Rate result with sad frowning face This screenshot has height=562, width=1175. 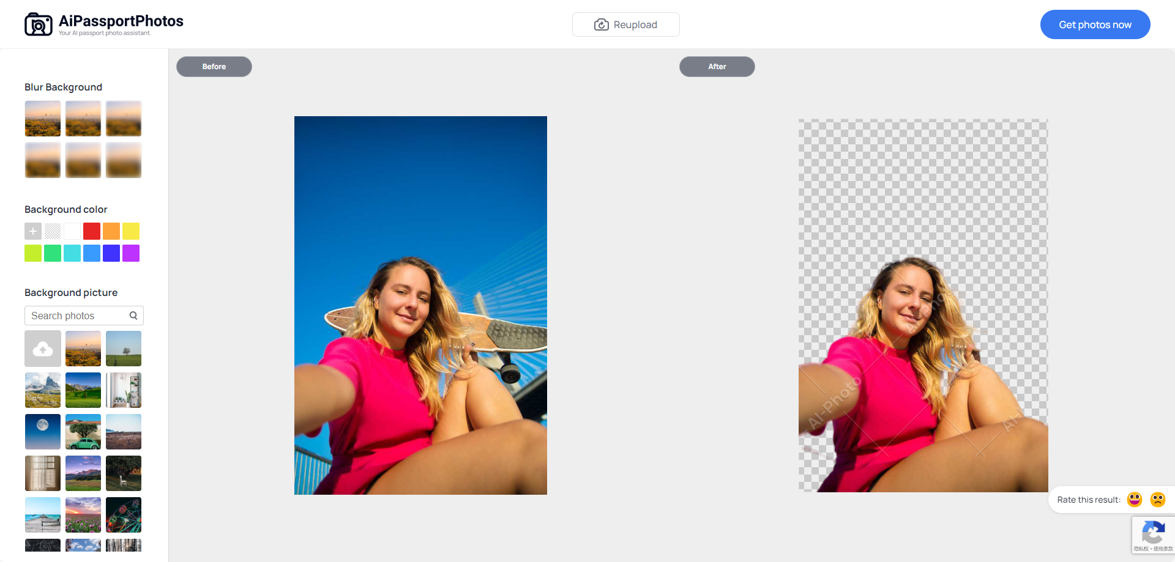[1157, 500]
